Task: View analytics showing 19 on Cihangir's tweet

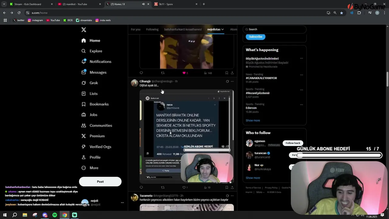Action: pyautogui.click(x=207, y=187)
